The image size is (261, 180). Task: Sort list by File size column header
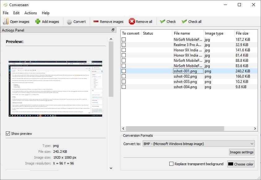click(242, 33)
